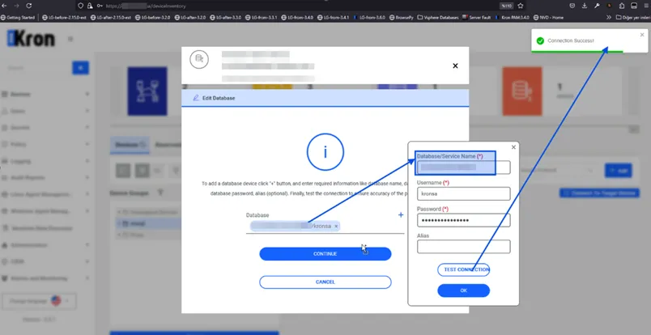
Task: Open browser downloads panel
Action: [584, 6]
